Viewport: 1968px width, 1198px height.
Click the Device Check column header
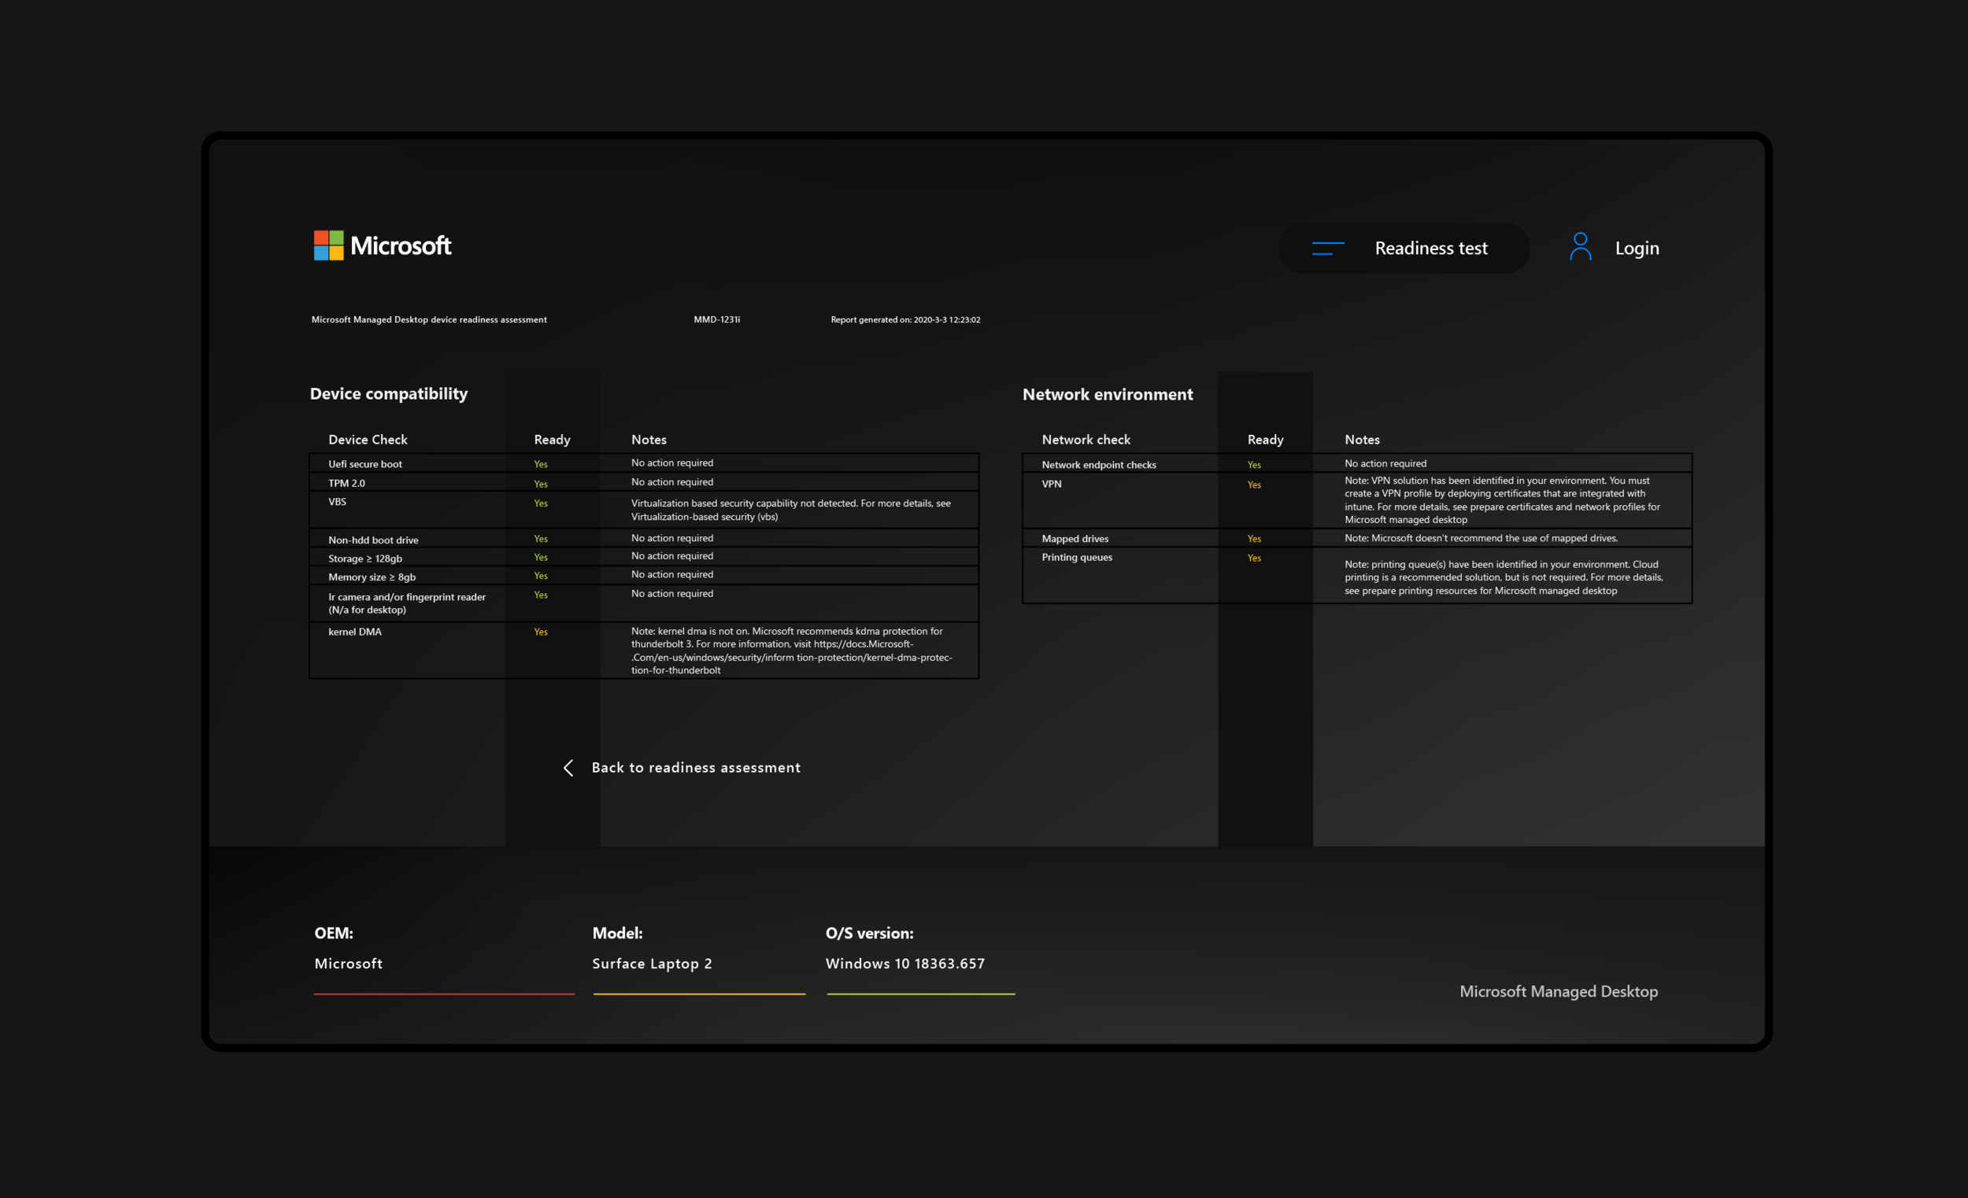368,440
